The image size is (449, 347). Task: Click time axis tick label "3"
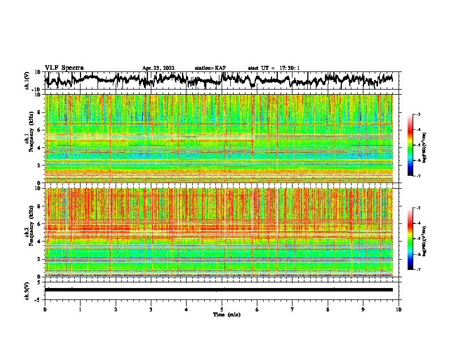click(x=151, y=310)
